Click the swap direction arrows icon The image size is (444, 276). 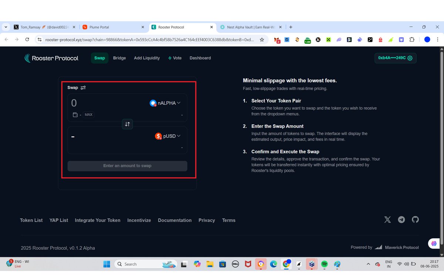click(x=127, y=124)
